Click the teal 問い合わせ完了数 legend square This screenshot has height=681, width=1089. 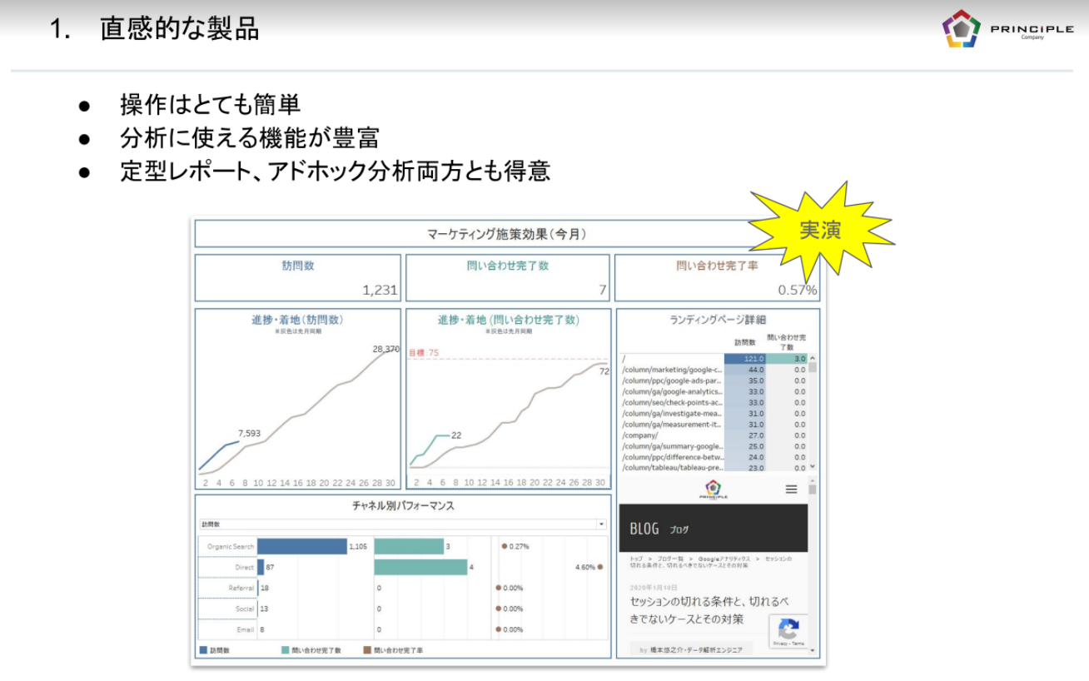tap(285, 649)
